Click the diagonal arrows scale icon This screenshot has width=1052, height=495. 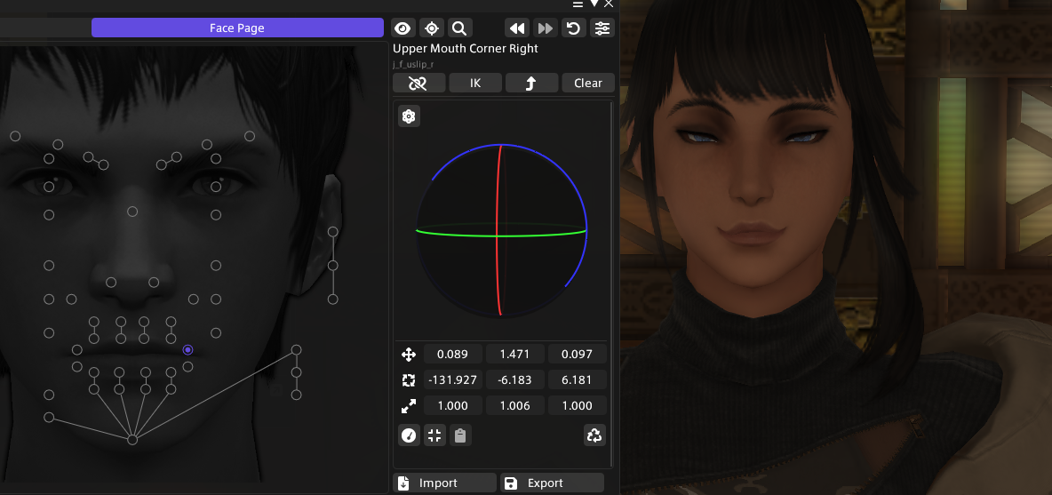coord(409,405)
